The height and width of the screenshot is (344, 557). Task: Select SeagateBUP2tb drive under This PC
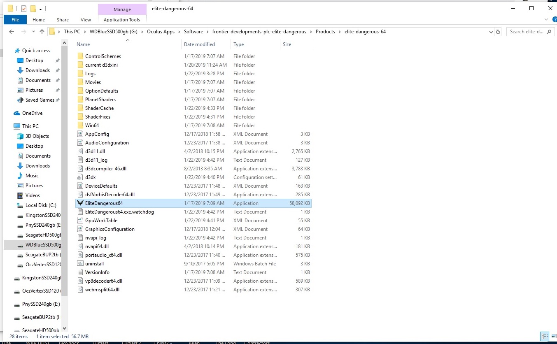pos(39,254)
